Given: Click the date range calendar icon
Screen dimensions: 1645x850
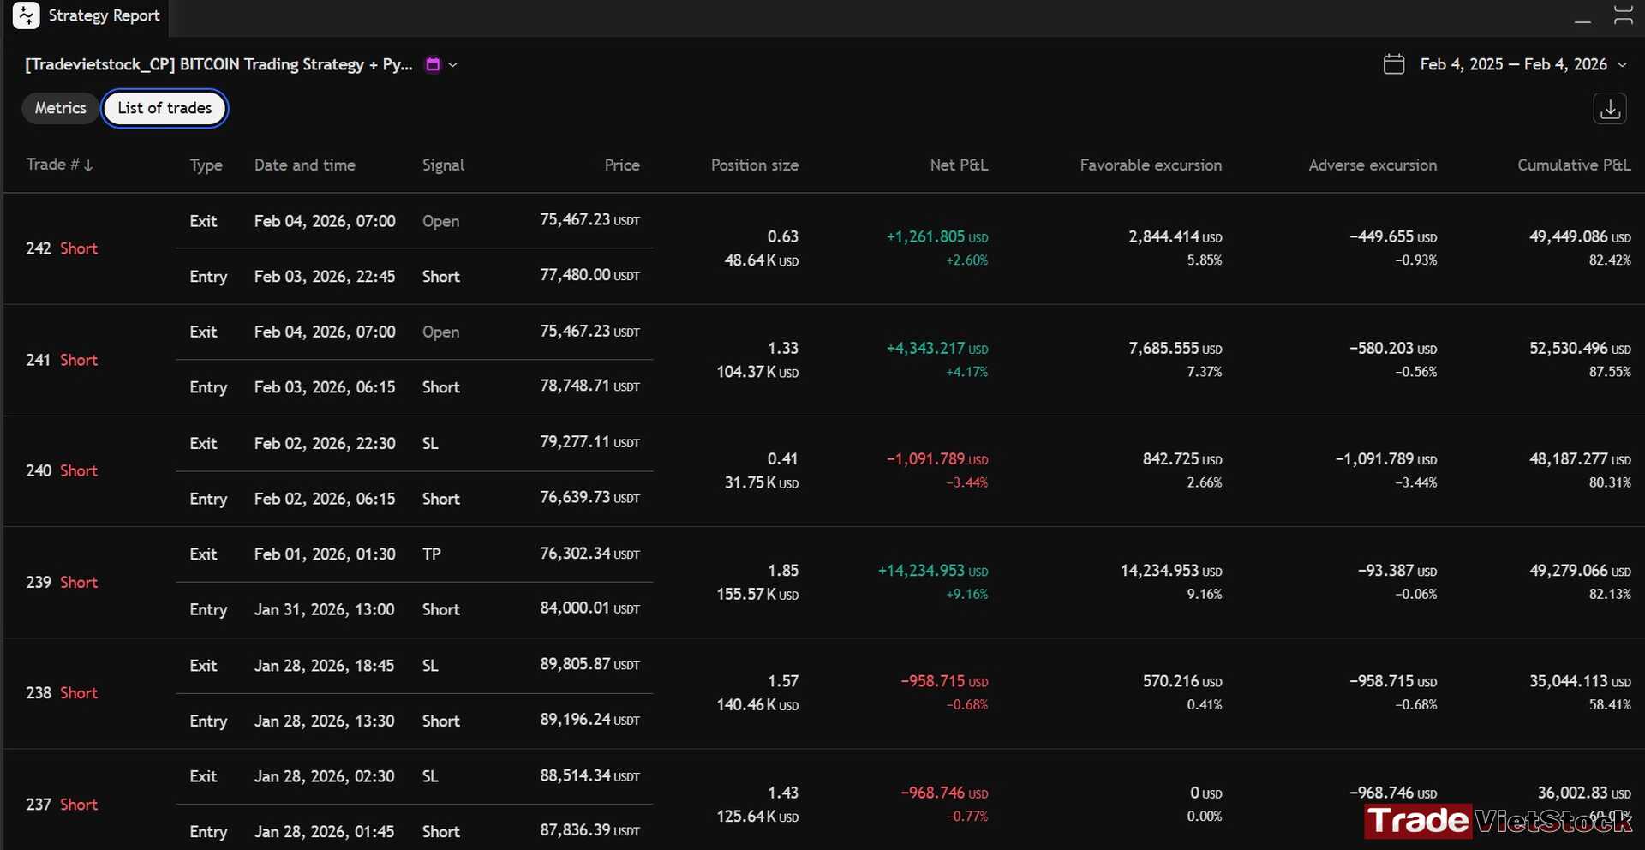Looking at the screenshot, I should [x=1394, y=64].
